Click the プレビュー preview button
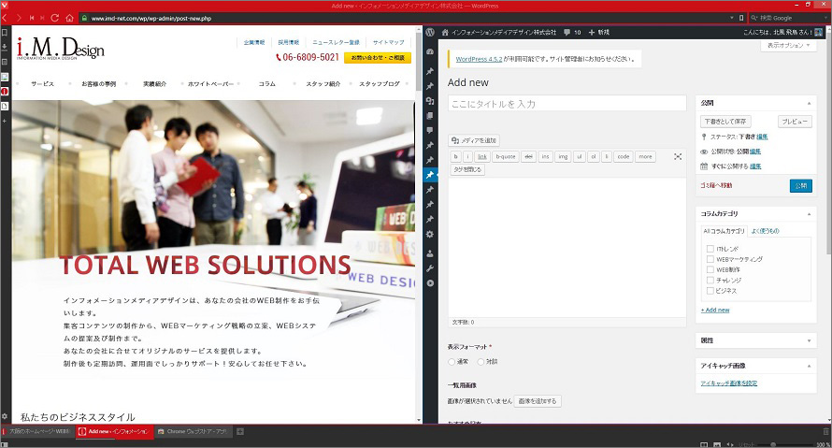The width and height of the screenshot is (832, 448). click(795, 122)
